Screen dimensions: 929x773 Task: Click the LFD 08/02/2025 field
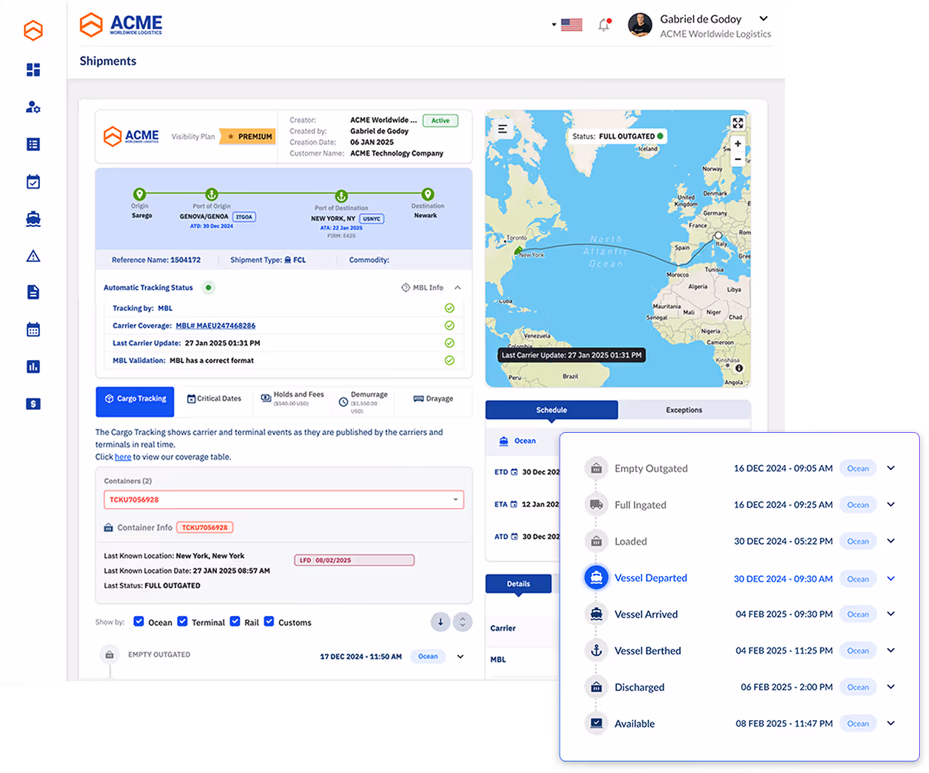(354, 560)
